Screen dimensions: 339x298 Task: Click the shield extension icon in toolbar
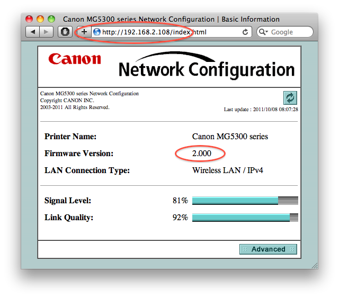64,32
